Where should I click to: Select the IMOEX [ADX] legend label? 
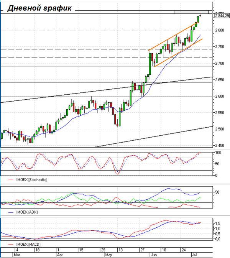coord(27,212)
